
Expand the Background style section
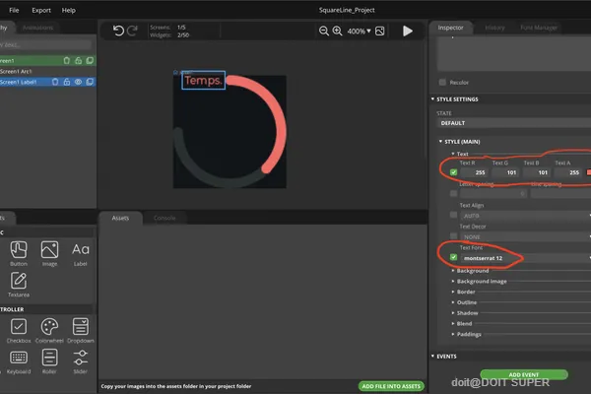pos(471,271)
